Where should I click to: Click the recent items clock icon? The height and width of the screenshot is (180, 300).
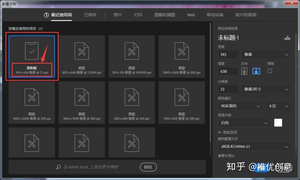click(x=46, y=15)
